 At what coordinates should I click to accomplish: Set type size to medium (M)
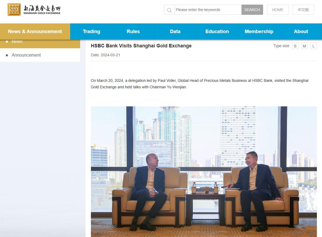(x=304, y=46)
